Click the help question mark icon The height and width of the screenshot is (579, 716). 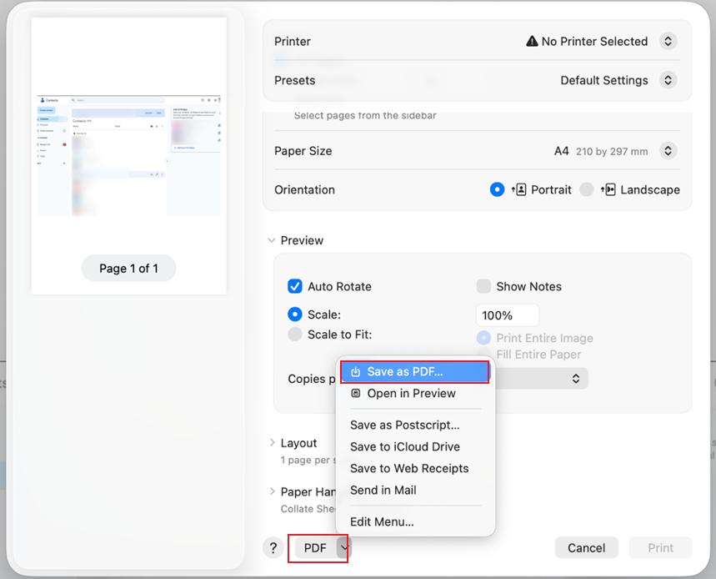tap(273, 548)
